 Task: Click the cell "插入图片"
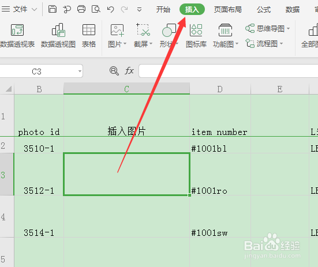tap(126, 115)
